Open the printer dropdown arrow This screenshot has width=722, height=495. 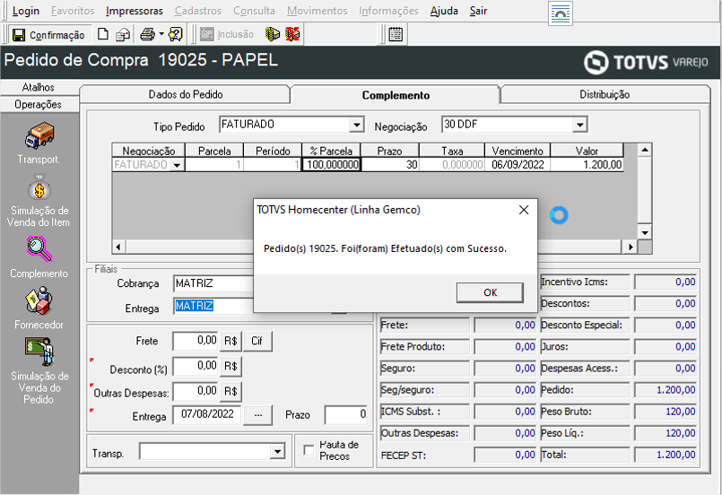tap(161, 34)
